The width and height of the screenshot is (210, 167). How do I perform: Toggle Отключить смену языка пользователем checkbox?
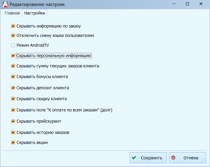13,36
